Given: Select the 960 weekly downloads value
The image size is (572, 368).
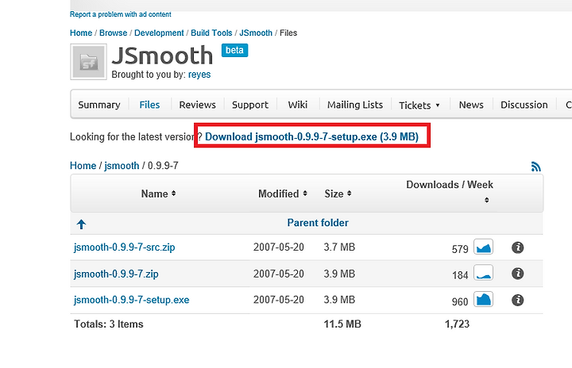Looking at the screenshot, I should (x=460, y=301).
